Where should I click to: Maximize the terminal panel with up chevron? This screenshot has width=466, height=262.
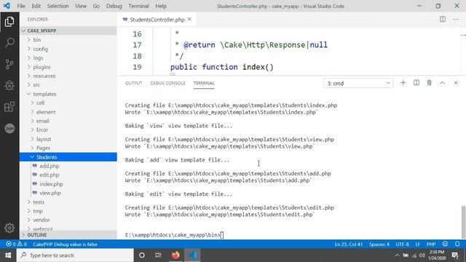pos(443,83)
